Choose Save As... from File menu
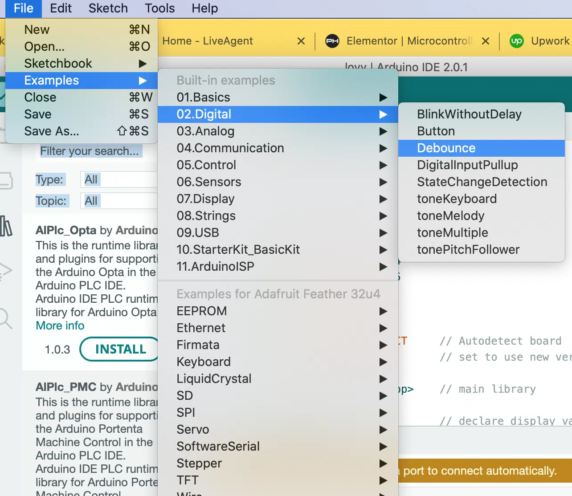 [x=82, y=131]
